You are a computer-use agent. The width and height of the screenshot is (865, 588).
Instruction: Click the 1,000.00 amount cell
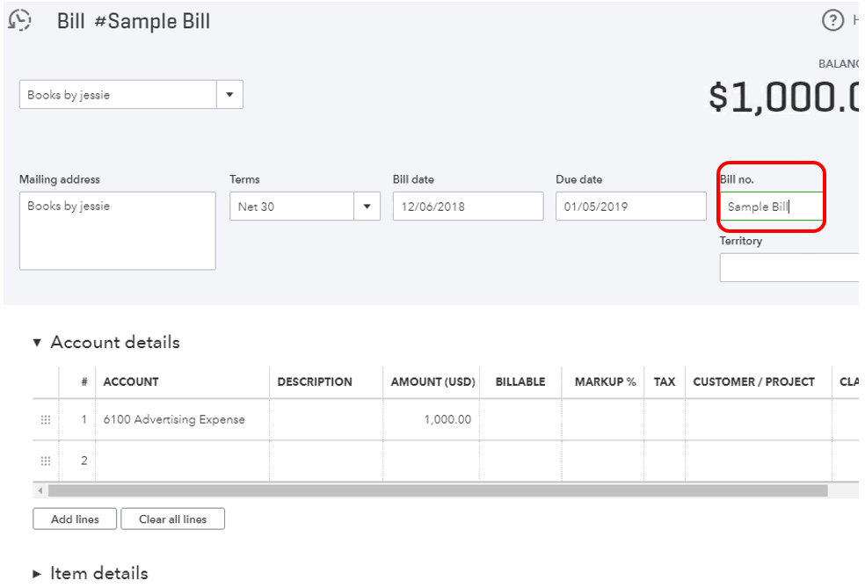(x=431, y=420)
